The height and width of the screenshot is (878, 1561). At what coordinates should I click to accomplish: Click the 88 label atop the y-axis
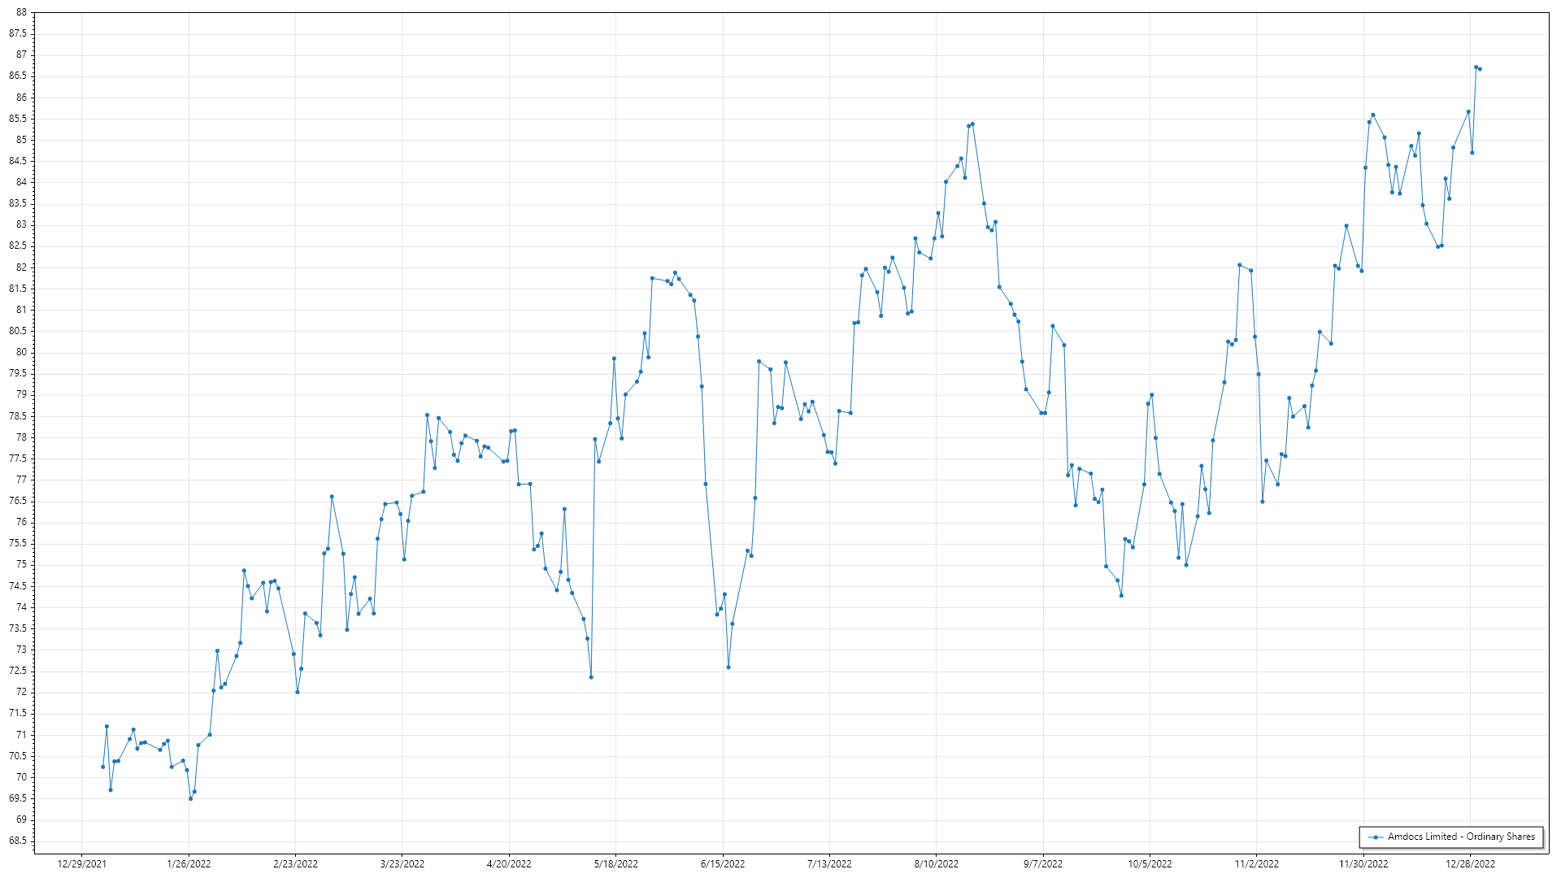[x=21, y=12]
